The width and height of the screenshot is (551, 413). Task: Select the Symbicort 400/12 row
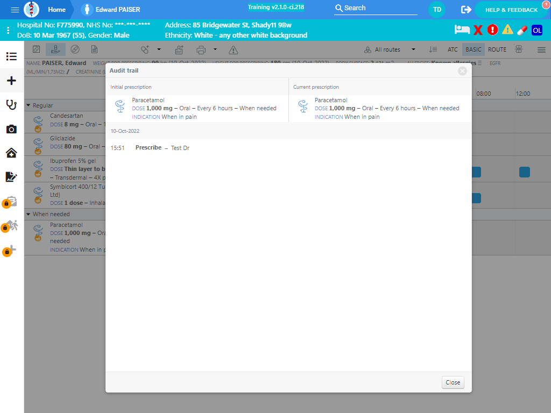(65, 195)
